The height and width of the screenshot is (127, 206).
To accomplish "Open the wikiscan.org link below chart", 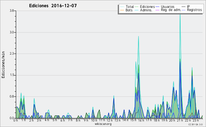I will click(x=103, y=124).
